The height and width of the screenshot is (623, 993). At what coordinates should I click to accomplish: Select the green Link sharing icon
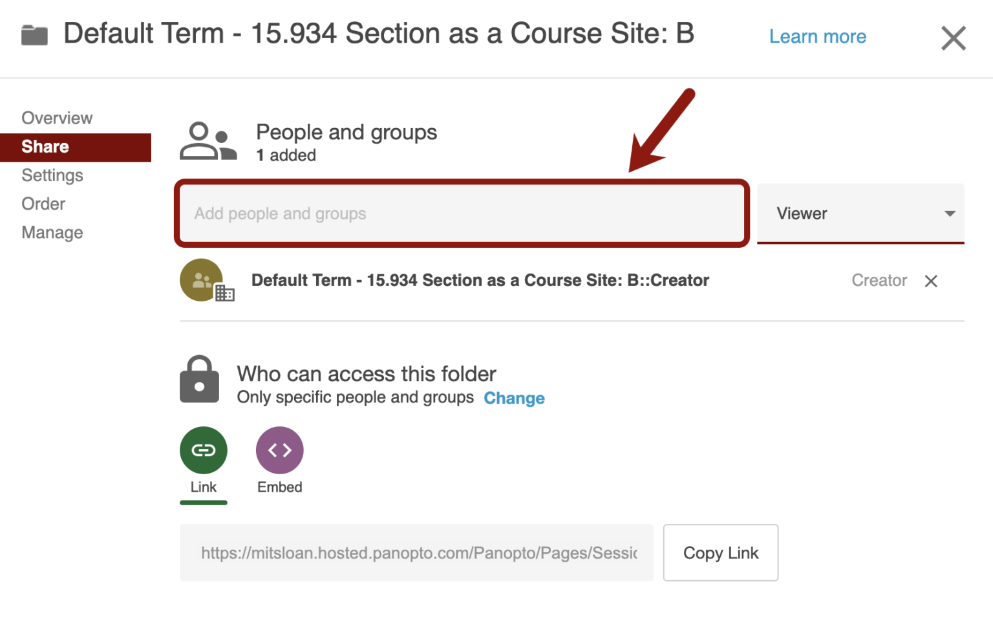tap(203, 450)
